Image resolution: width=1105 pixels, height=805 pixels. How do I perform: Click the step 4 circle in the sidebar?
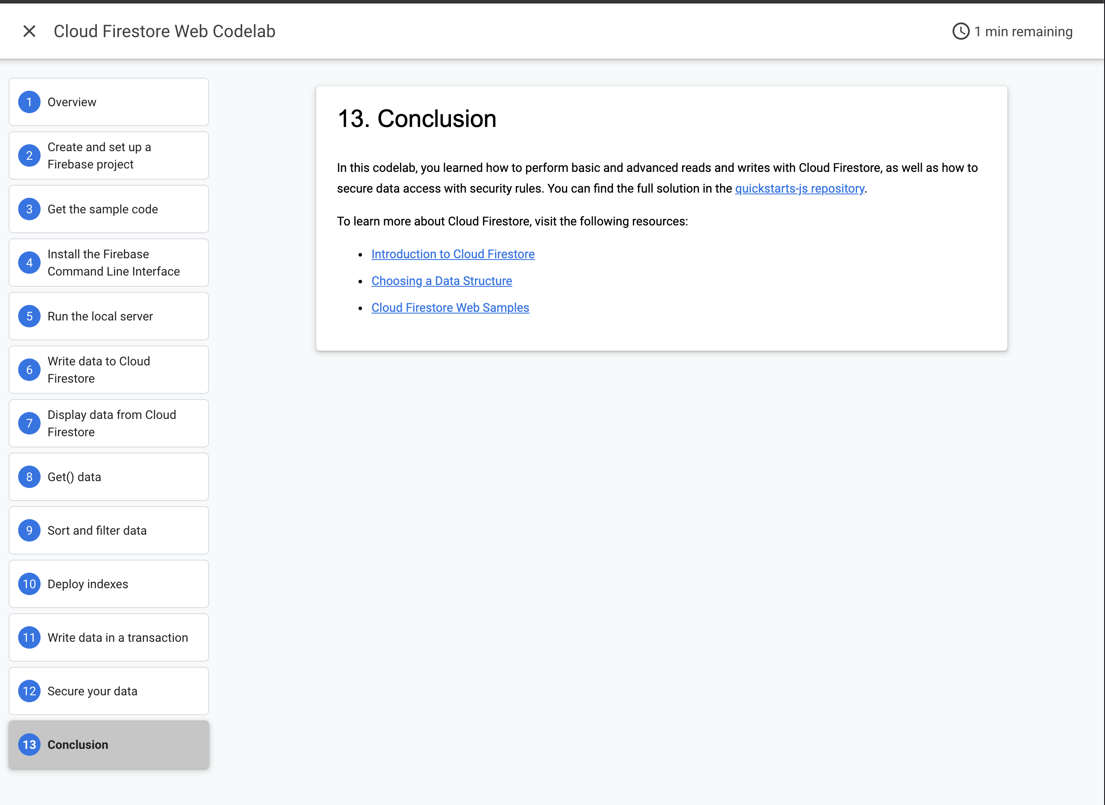coord(29,263)
